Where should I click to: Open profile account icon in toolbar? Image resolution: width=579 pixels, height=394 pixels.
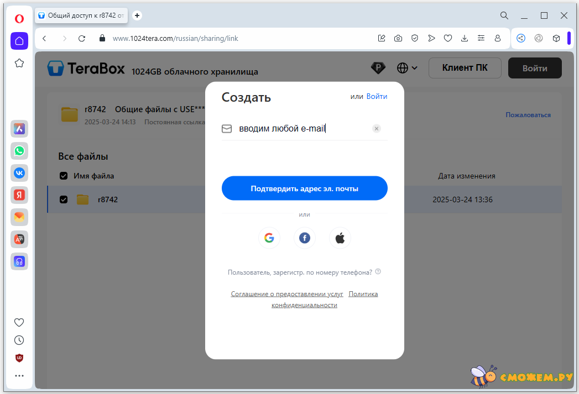point(498,38)
